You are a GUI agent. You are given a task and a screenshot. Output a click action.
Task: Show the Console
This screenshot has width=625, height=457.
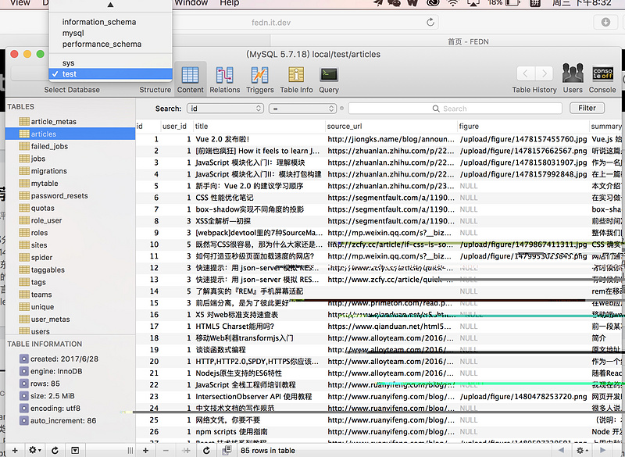point(602,78)
